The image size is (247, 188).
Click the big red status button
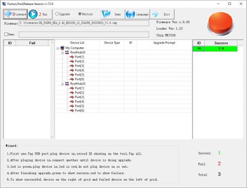pos(220,24)
